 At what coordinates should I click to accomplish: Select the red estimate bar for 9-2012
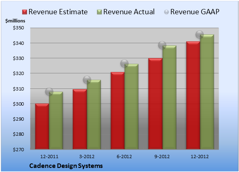pos(155,104)
